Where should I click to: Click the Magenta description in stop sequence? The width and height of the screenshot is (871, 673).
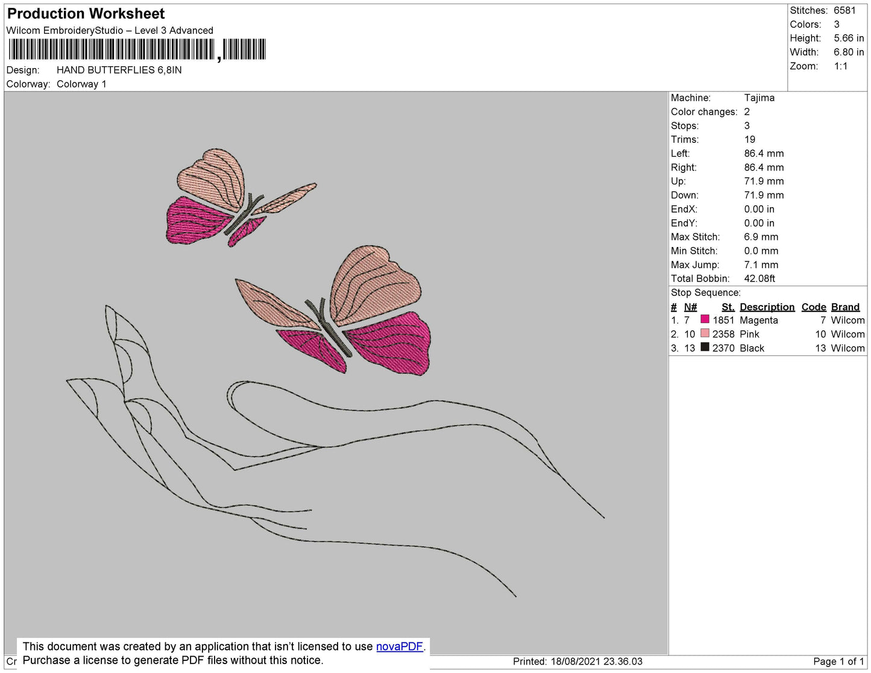click(x=759, y=320)
